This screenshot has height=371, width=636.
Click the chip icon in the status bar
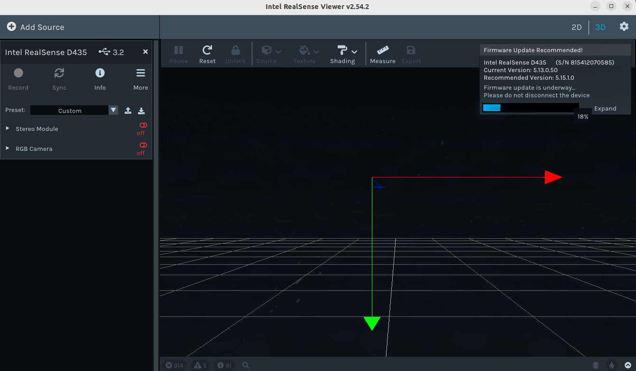596,365
